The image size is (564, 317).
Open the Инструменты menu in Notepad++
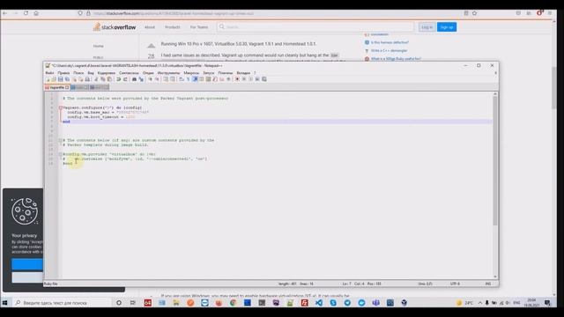click(168, 73)
